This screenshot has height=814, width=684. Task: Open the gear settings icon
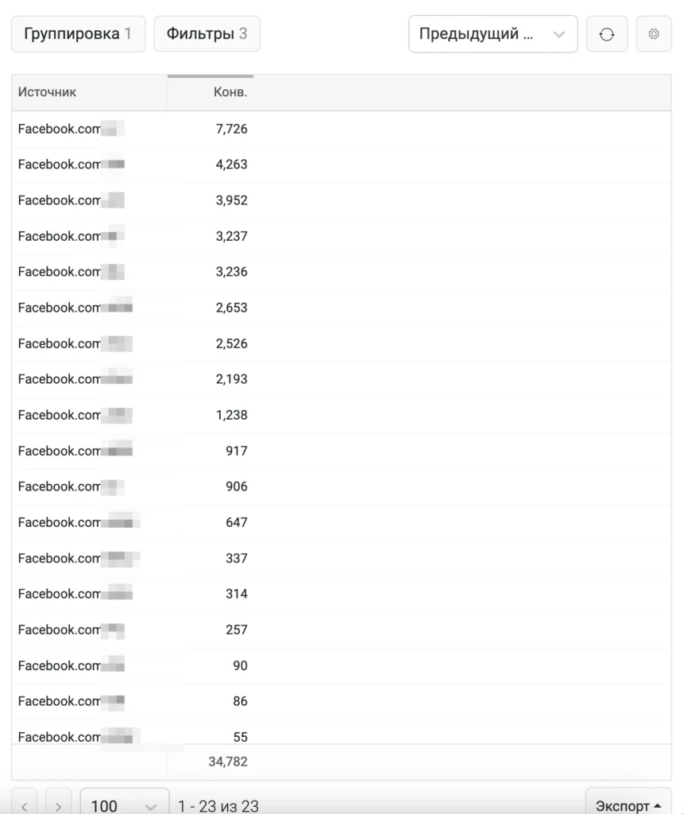click(653, 34)
